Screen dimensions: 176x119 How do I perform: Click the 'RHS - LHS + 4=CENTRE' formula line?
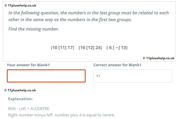[x=29, y=109]
